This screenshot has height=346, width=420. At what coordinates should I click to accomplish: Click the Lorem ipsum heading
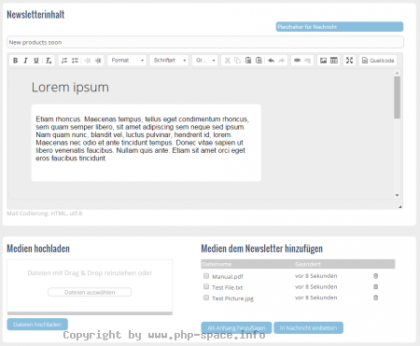click(70, 88)
